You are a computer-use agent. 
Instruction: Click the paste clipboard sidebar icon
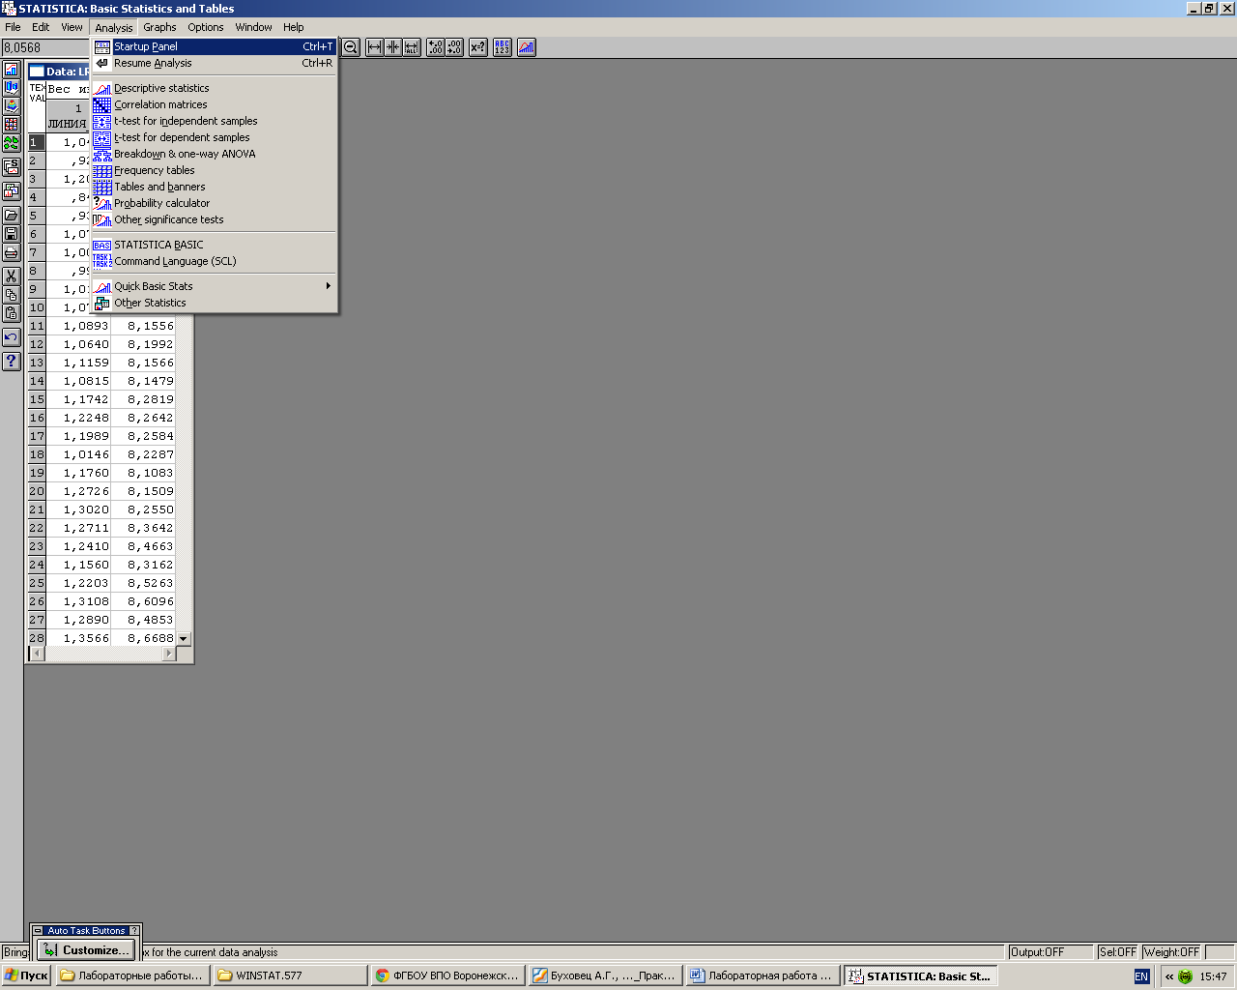click(12, 313)
